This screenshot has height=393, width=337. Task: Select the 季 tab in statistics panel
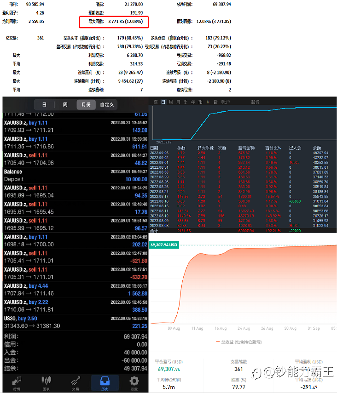[186, 102]
